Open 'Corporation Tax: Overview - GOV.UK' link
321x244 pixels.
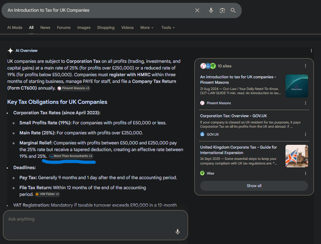click(233, 116)
